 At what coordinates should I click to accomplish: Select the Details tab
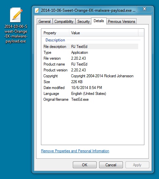(x=99, y=21)
